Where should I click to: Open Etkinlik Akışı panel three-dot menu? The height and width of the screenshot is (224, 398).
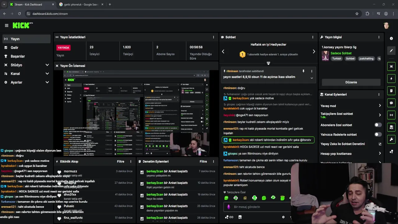click(131, 161)
